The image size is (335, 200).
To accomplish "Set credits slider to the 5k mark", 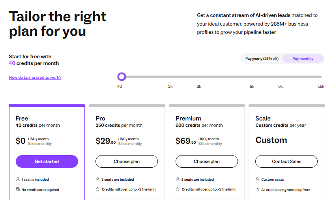I will (252, 77).
